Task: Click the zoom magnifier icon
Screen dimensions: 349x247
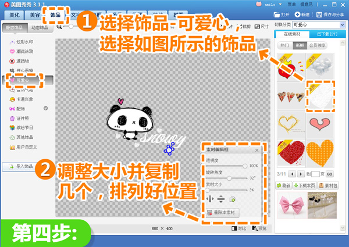Action: 59,27
